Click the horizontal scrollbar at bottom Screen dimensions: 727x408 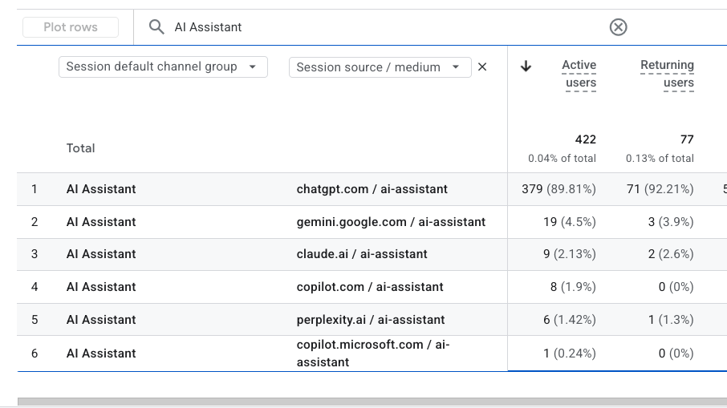[x=372, y=402]
